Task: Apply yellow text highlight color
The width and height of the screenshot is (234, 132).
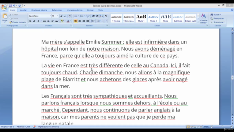Action: click(62, 21)
